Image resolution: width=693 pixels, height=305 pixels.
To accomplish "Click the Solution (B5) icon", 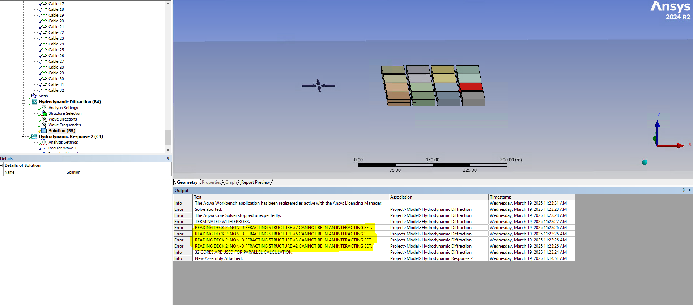I will tap(44, 131).
